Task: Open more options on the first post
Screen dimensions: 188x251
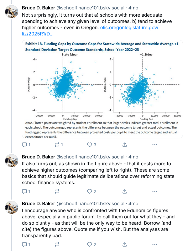Action: 154,145
